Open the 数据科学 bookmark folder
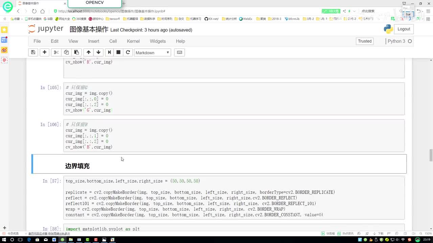 pos(147,19)
